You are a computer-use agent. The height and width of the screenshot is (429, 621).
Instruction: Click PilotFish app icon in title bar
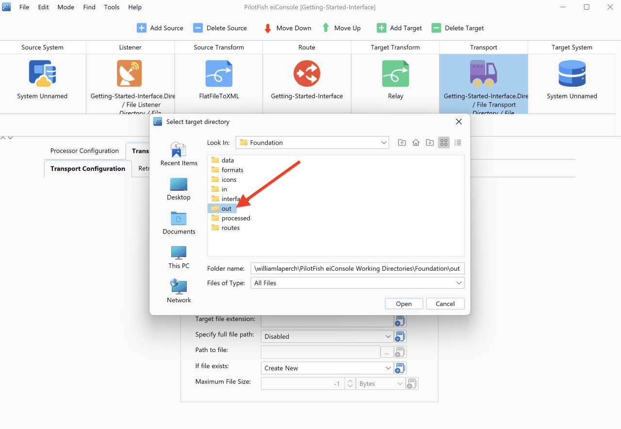coord(7,7)
